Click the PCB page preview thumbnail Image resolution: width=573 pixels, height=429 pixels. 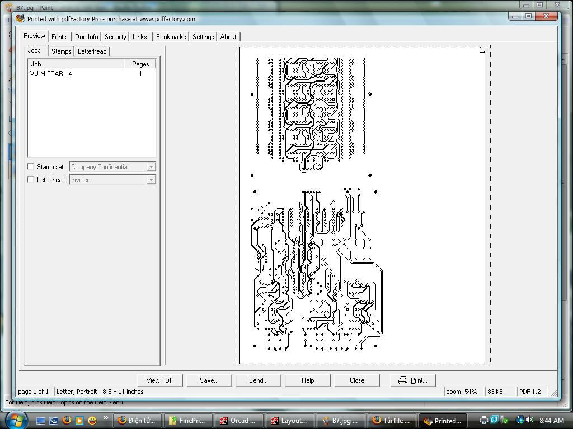click(x=362, y=206)
